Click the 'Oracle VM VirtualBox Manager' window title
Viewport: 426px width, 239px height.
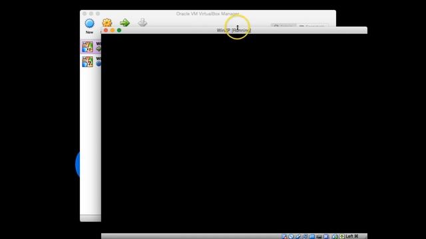click(208, 13)
